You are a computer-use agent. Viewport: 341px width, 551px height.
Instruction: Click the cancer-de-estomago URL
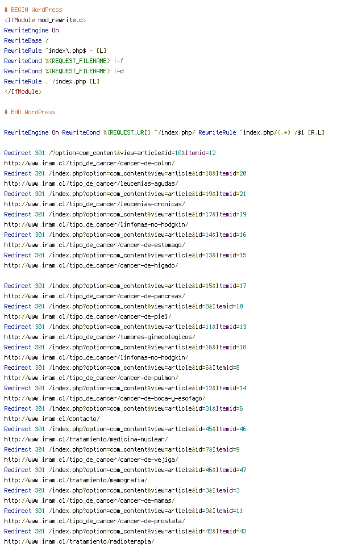(94, 245)
